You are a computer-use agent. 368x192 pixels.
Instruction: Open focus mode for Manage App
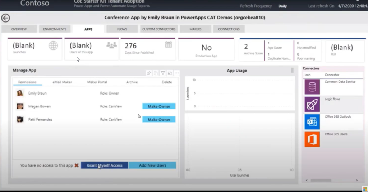tap(170, 73)
